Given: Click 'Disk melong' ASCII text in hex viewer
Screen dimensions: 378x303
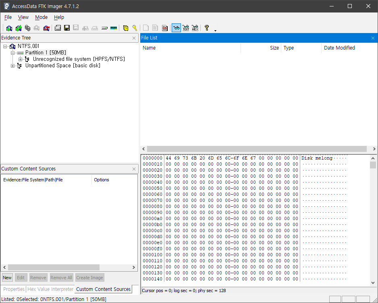Looking at the screenshot, I should [x=317, y=158].
